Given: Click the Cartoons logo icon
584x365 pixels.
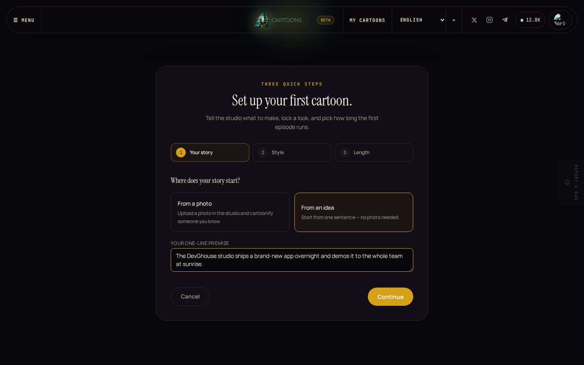Looking at the screenshot, I should [262, 20].
